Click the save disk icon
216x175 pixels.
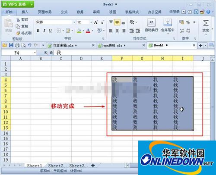pyautogui.click(x=11, y=45)
